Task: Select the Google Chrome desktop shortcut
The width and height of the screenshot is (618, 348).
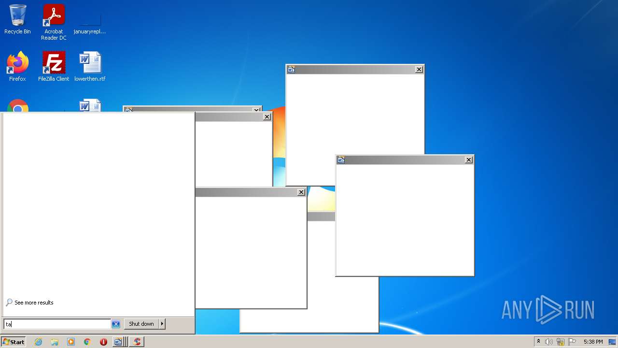Action: pyautogui.click(x=18, y=106)
